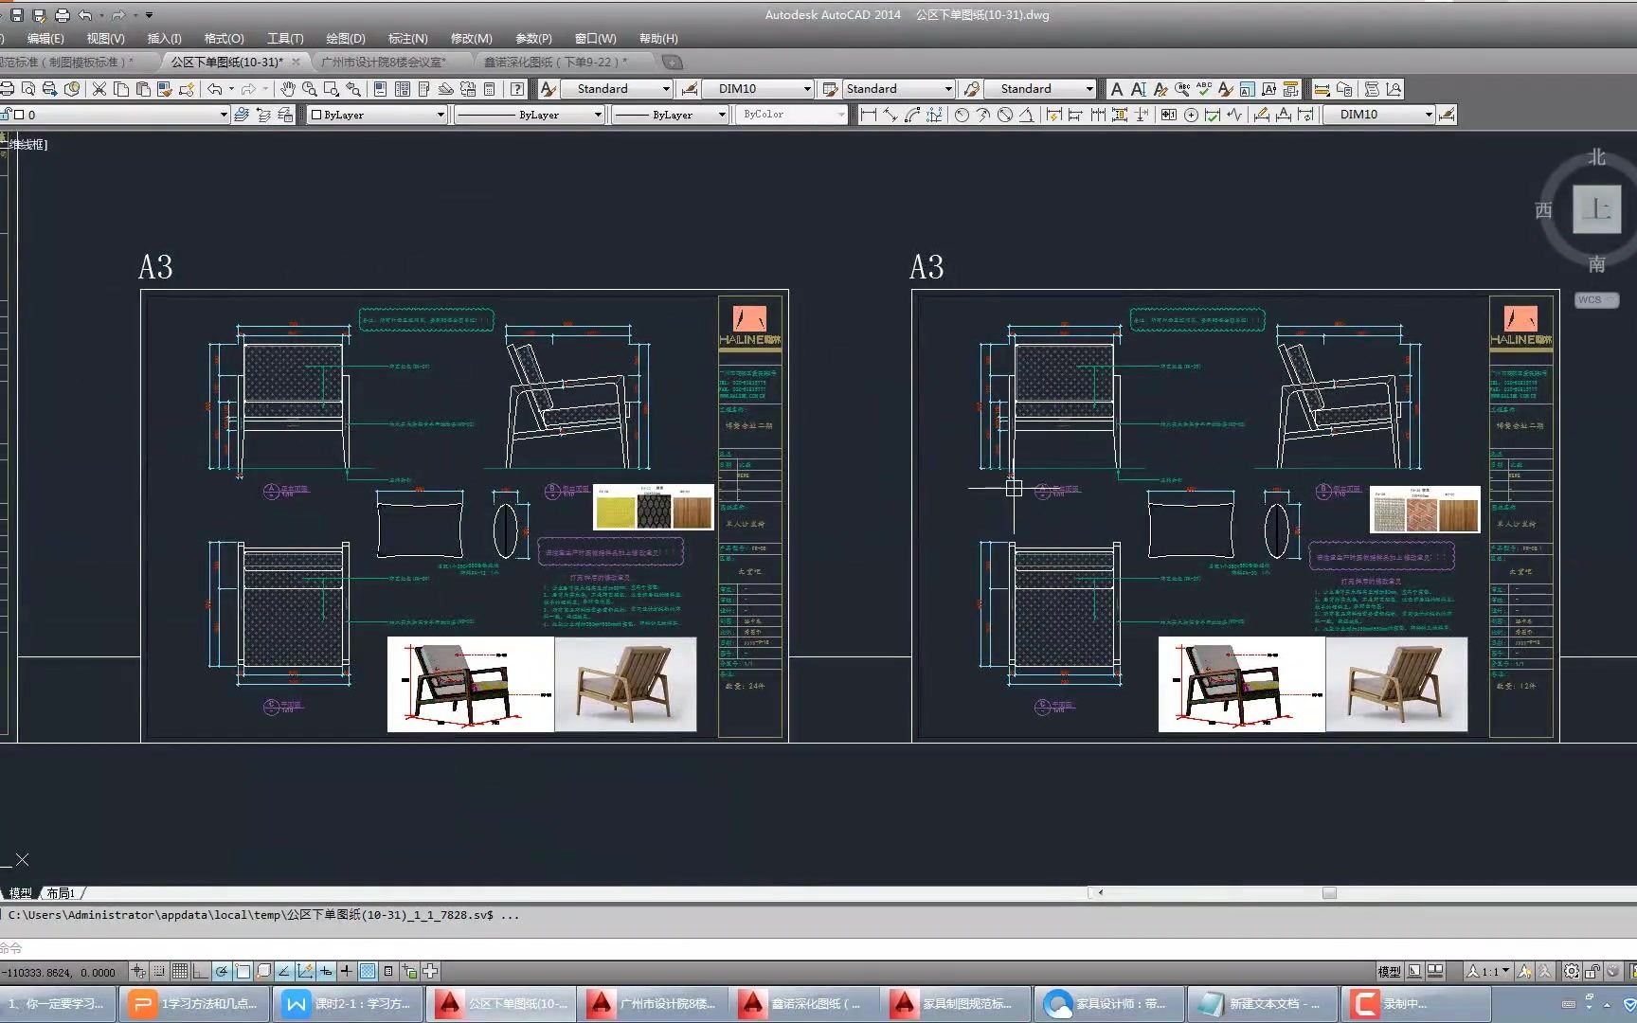Open the Multiline Text tool
The height and width of the screenshot is (1023, 1637).
(x=1117, y=89)
